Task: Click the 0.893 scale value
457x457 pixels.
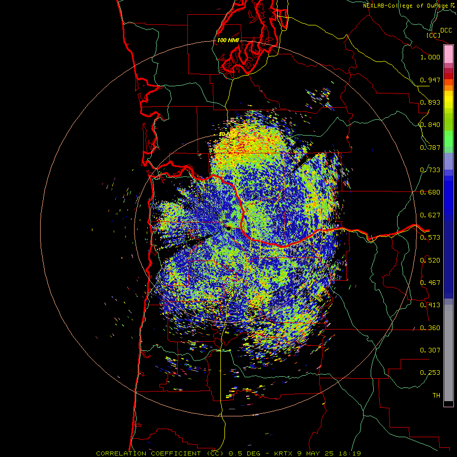Action: point(430,102)
